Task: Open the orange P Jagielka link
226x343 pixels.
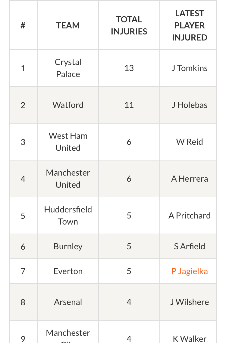Action: [x=189, y=271]
